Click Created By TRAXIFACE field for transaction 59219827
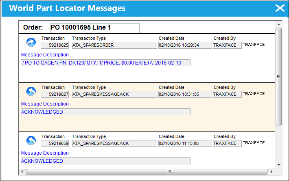Screen dimensions: 289x181 point(227,94)
